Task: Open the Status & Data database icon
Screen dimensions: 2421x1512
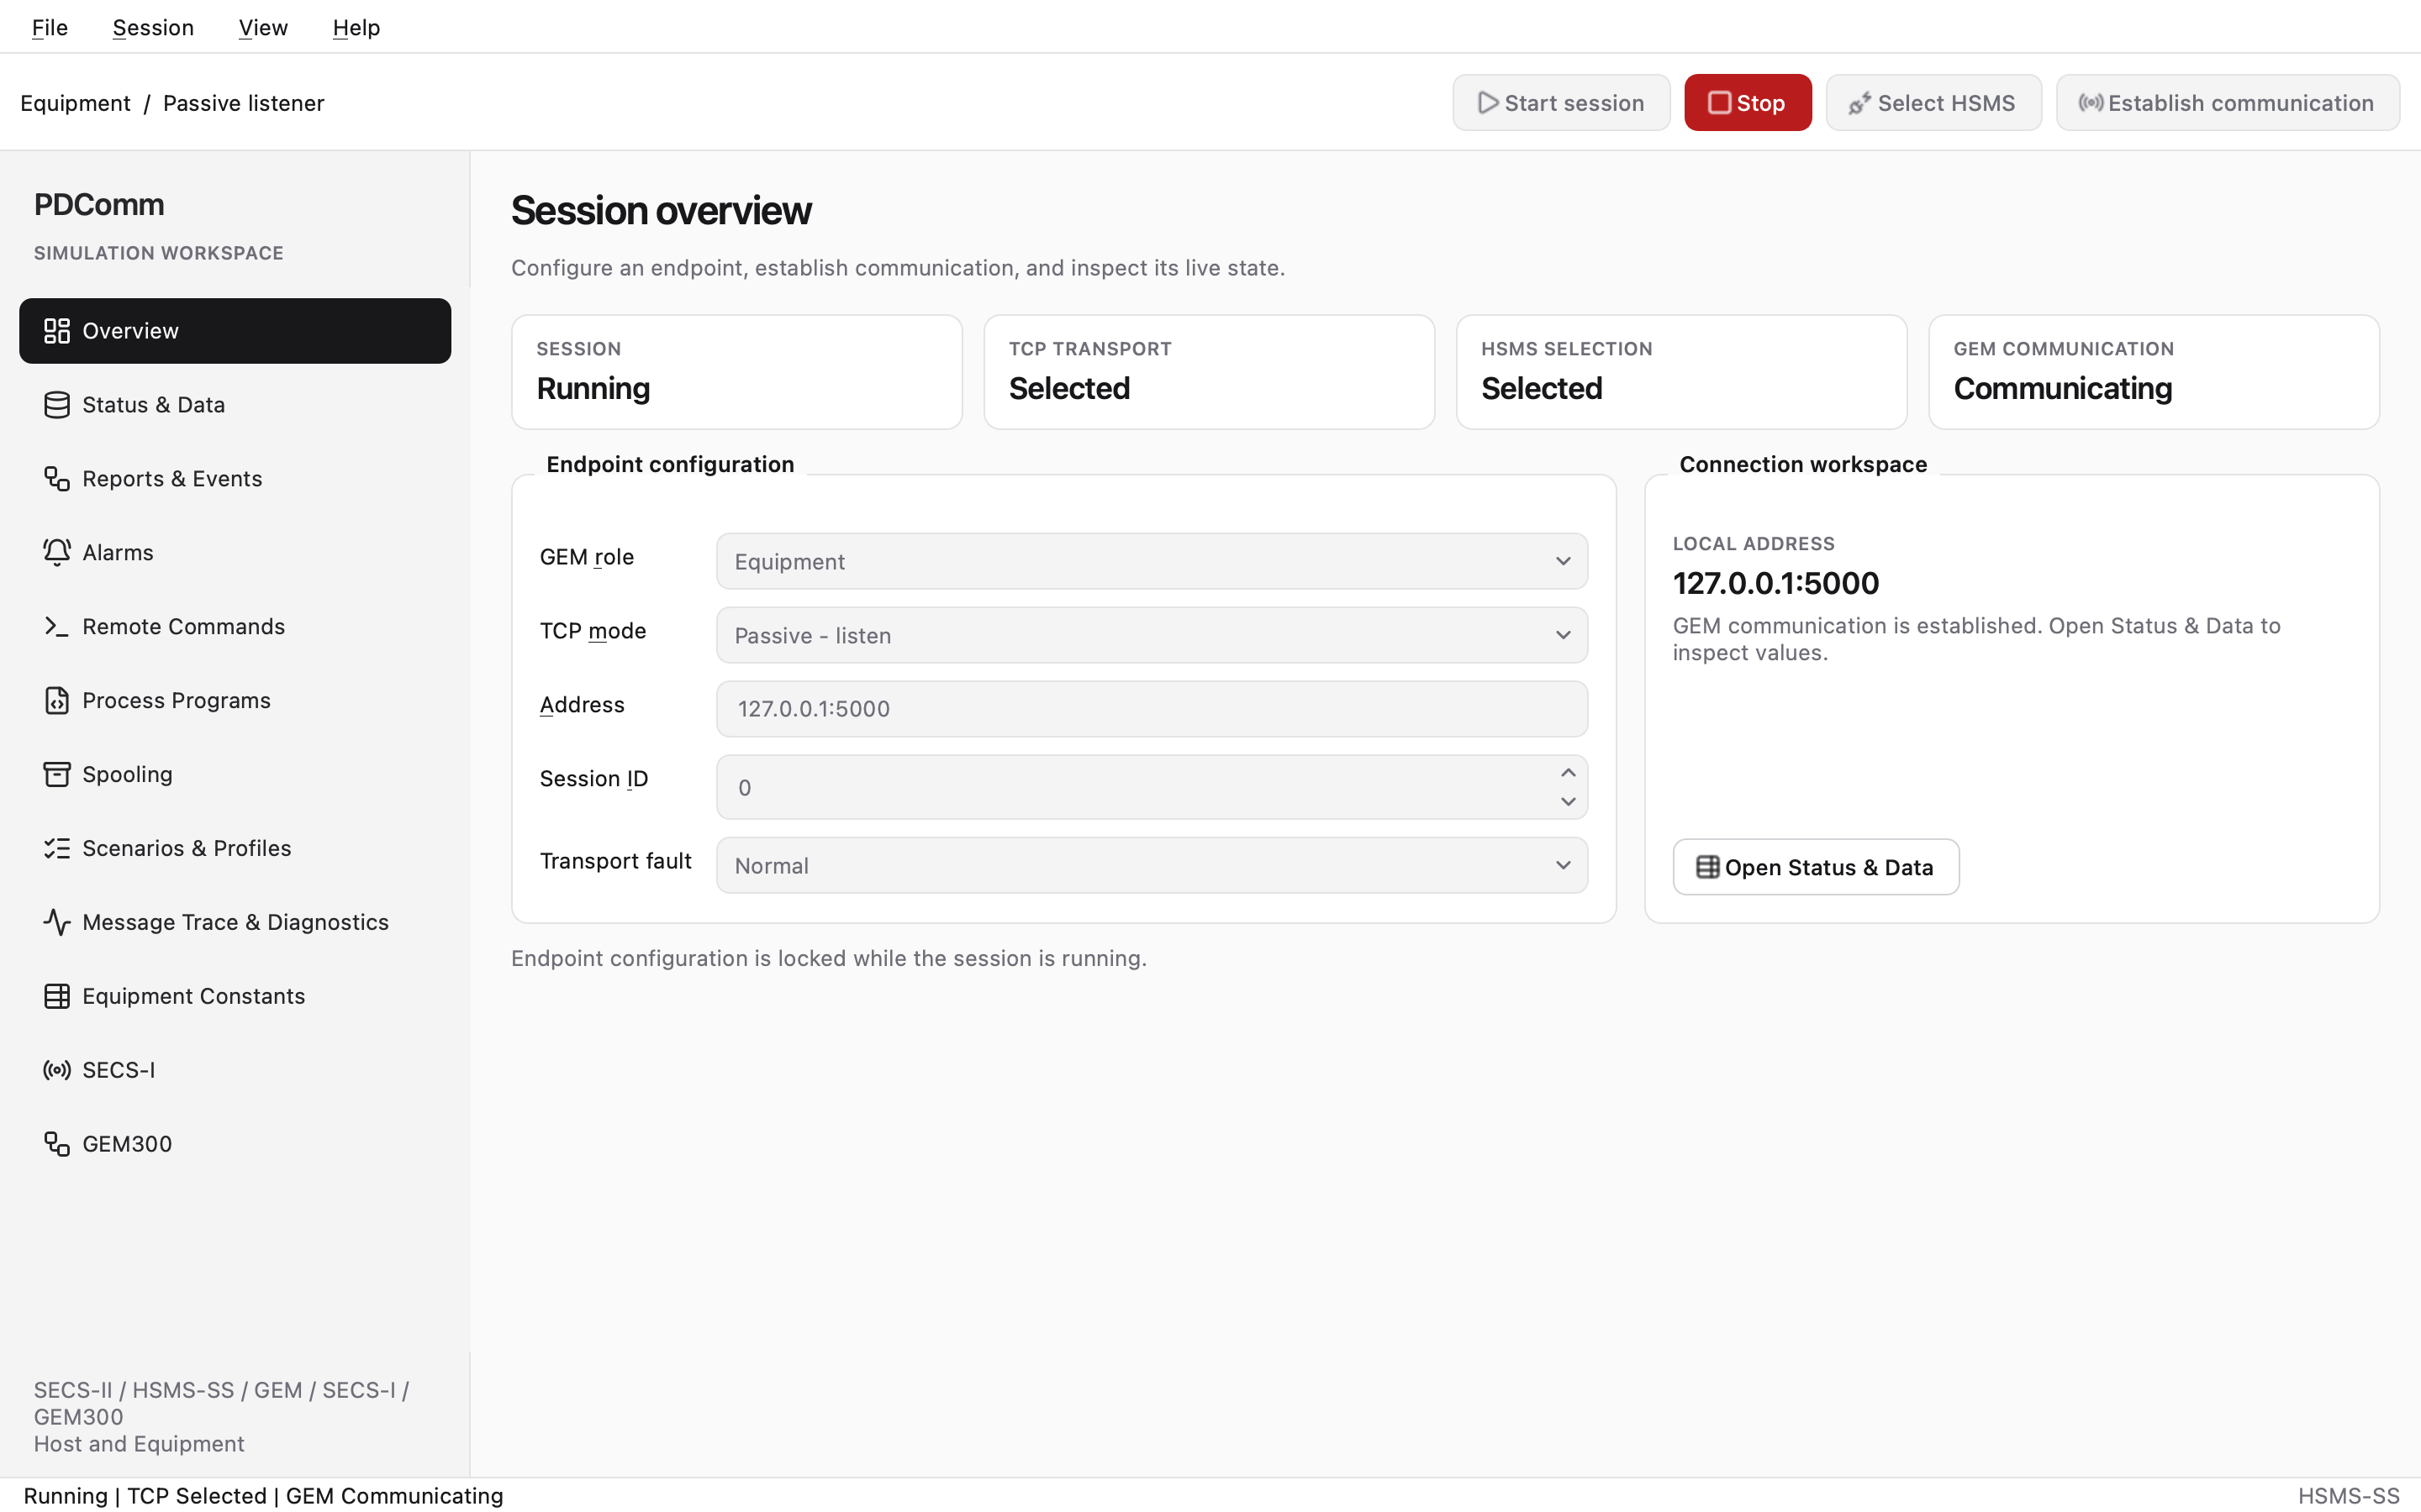Action: (57, 405)
